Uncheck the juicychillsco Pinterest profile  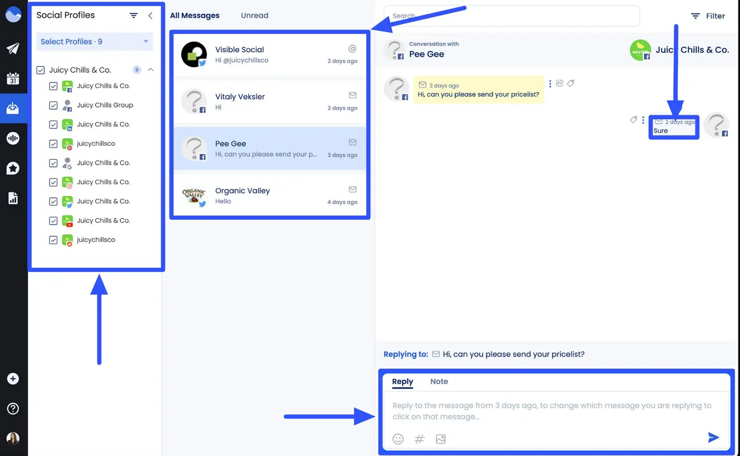click(x=53, y=143)
